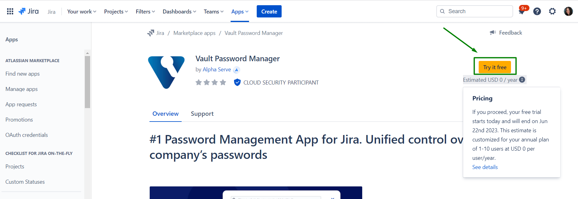The height and width of the screenshot is (199, 578).
Task: Open App requests in sidebar
Action: pos(21,104)
